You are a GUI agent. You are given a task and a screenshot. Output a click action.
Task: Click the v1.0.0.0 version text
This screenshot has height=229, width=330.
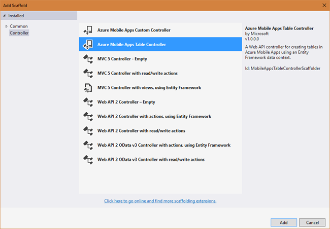[x=252, y=39]
